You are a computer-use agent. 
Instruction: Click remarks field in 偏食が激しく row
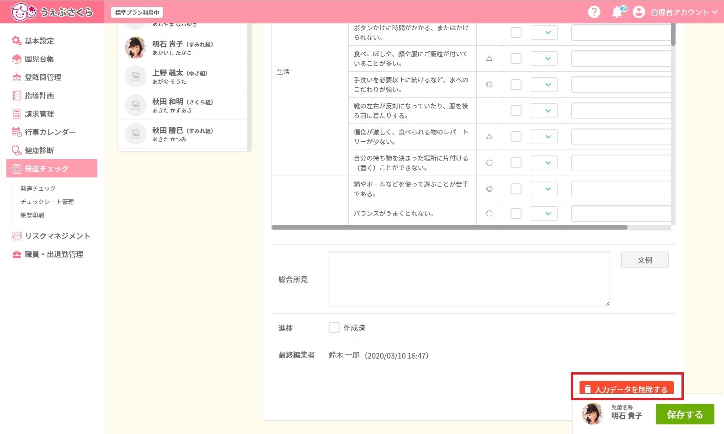tap(621, 137)
